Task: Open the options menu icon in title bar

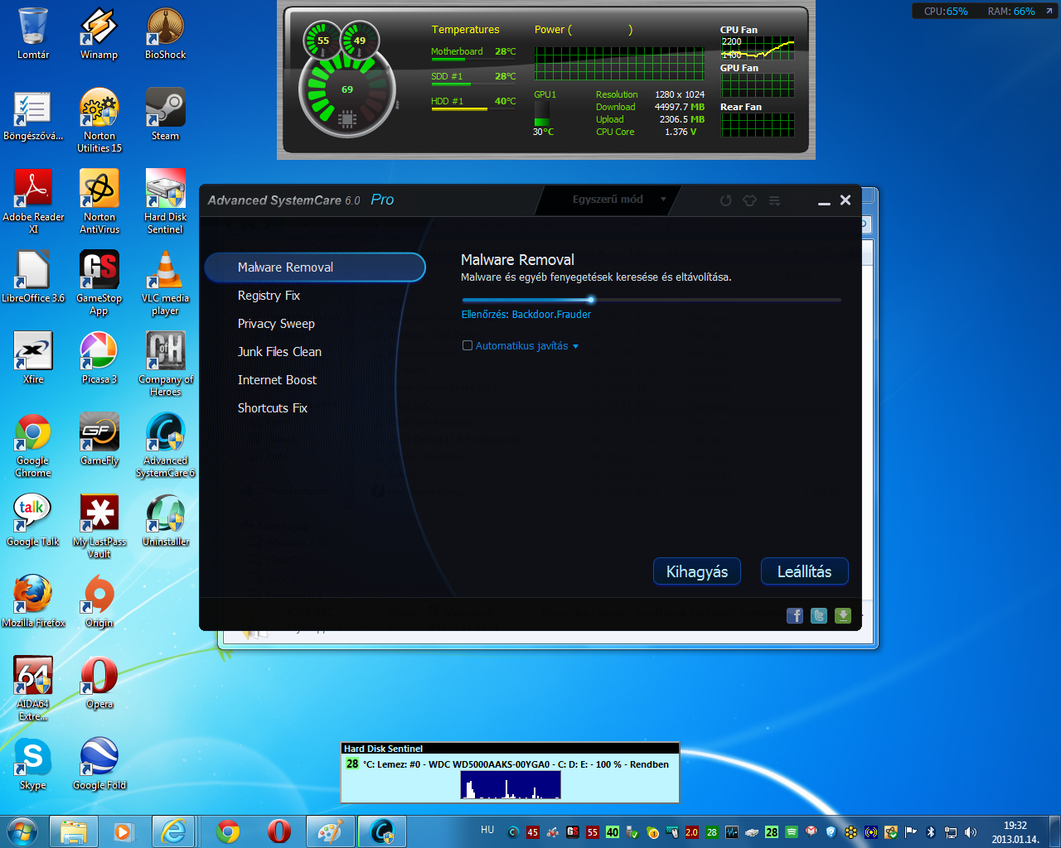Action: (x=774, y=200)
